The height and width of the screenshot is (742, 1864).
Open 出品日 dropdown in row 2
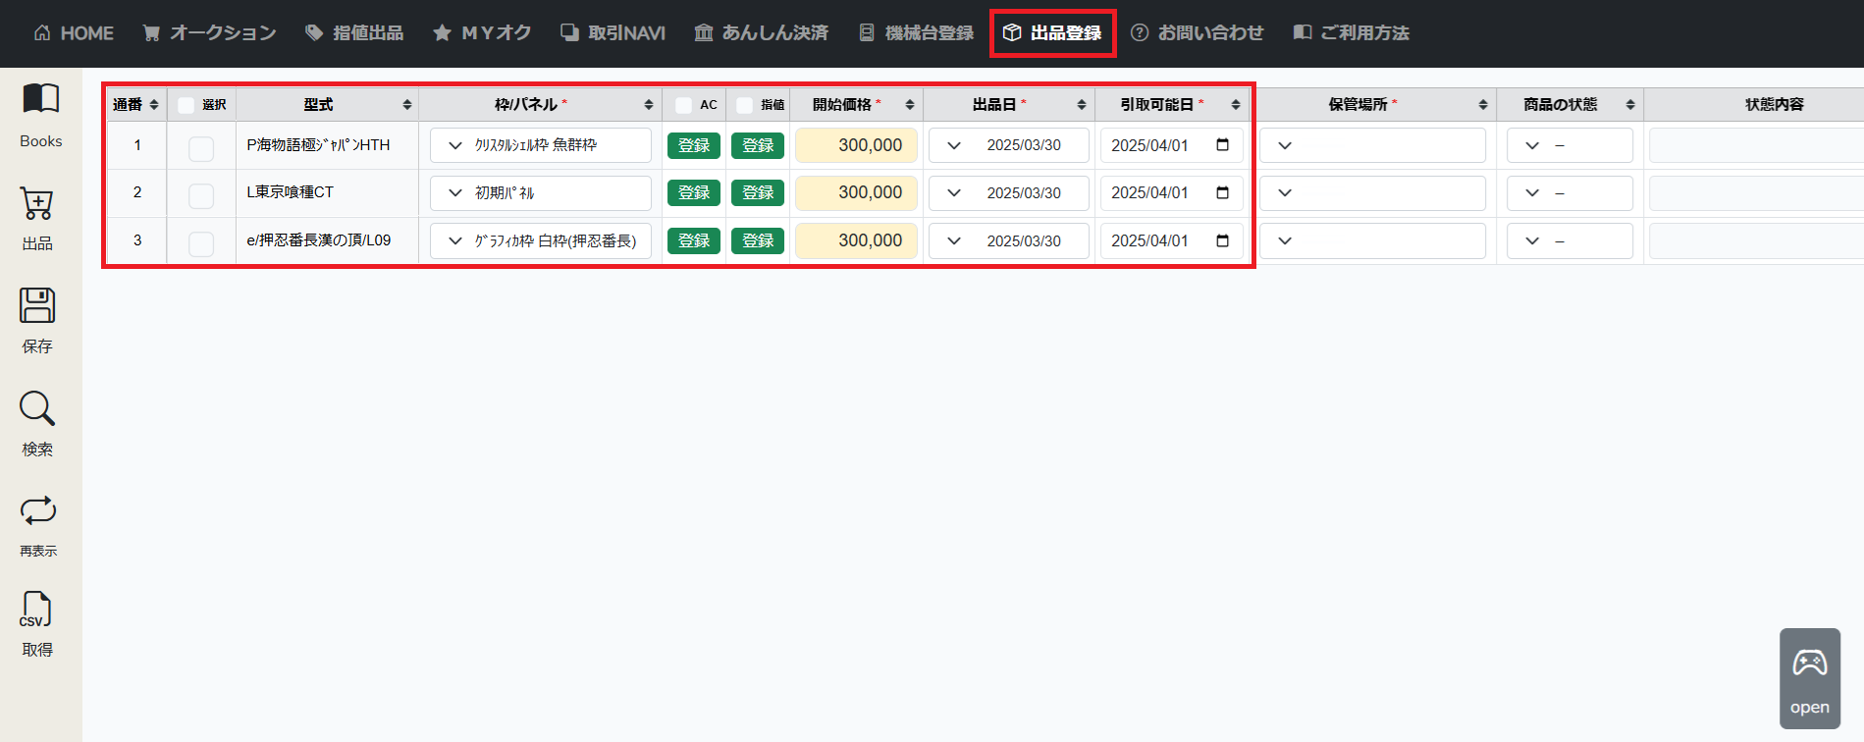point(1009,192)
